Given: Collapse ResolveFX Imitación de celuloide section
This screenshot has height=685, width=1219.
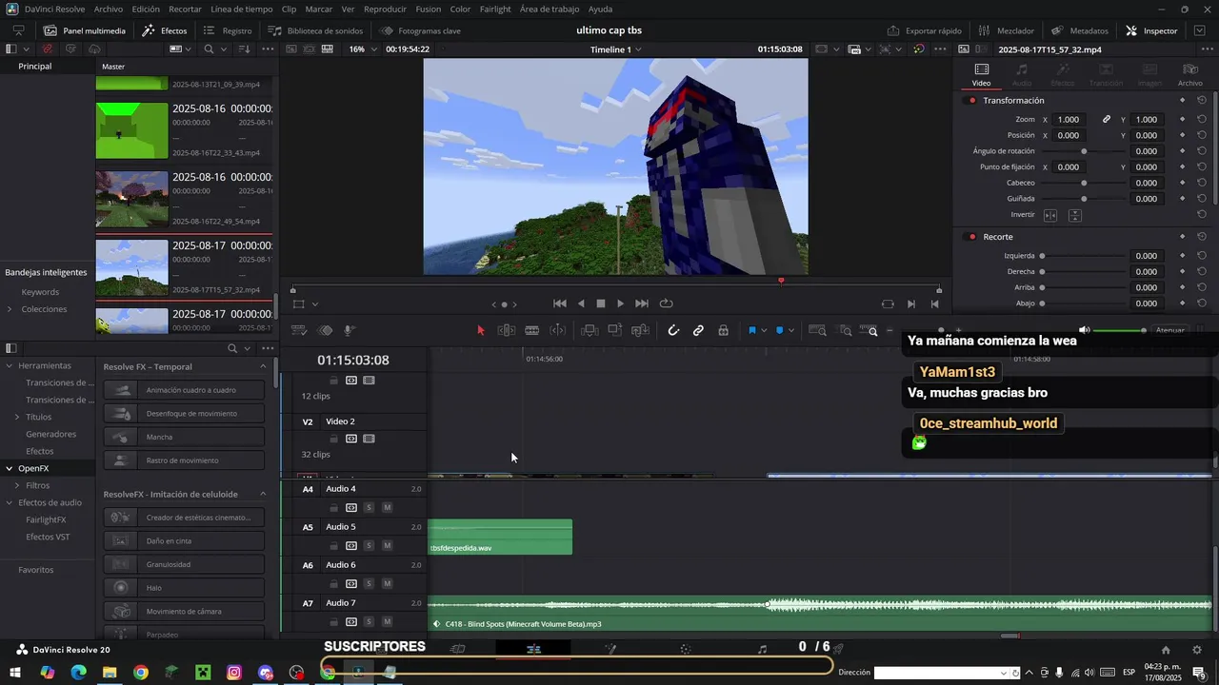Looking at the screenshot, I should pos(264,494).
